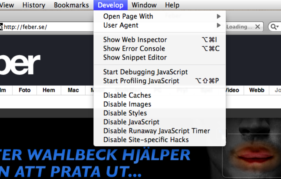Choose Start Debugging JavaScript

[145, 72]
